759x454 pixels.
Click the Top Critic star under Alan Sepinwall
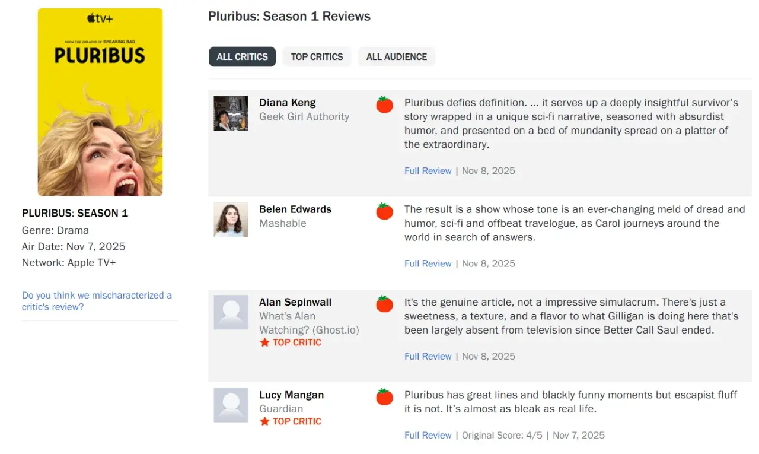tap(264, 342)
